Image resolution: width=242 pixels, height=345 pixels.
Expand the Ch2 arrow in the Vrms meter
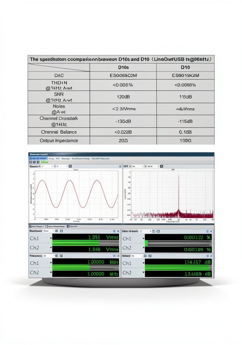[51, 248]
